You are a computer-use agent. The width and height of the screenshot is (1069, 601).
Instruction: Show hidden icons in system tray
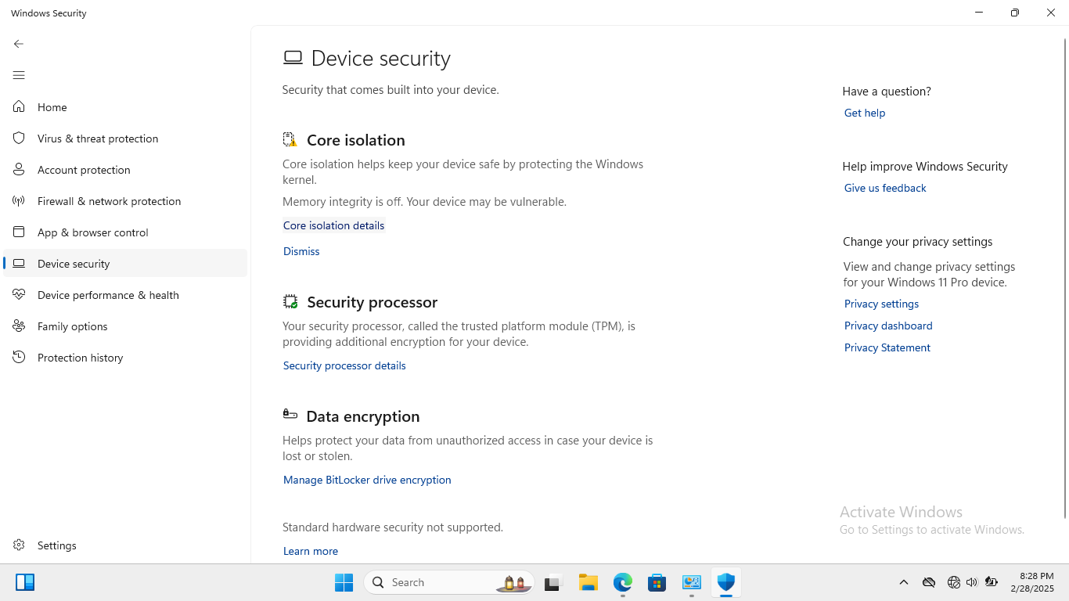(904, 582)
